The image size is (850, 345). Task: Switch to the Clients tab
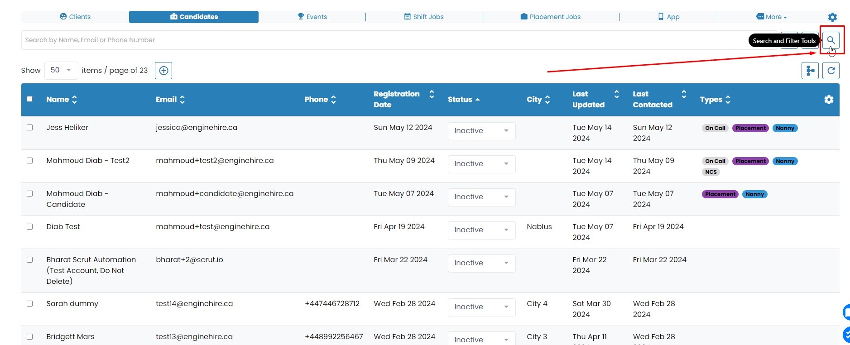75,17
